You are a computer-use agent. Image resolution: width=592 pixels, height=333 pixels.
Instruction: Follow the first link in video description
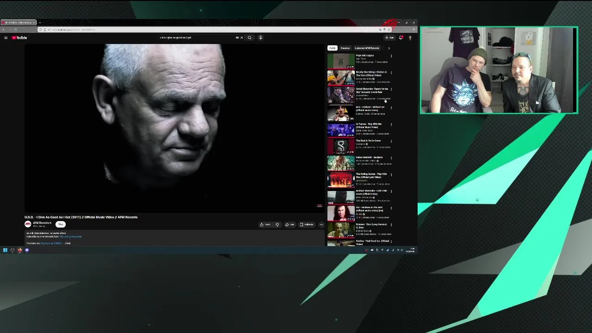click(70, 236)
